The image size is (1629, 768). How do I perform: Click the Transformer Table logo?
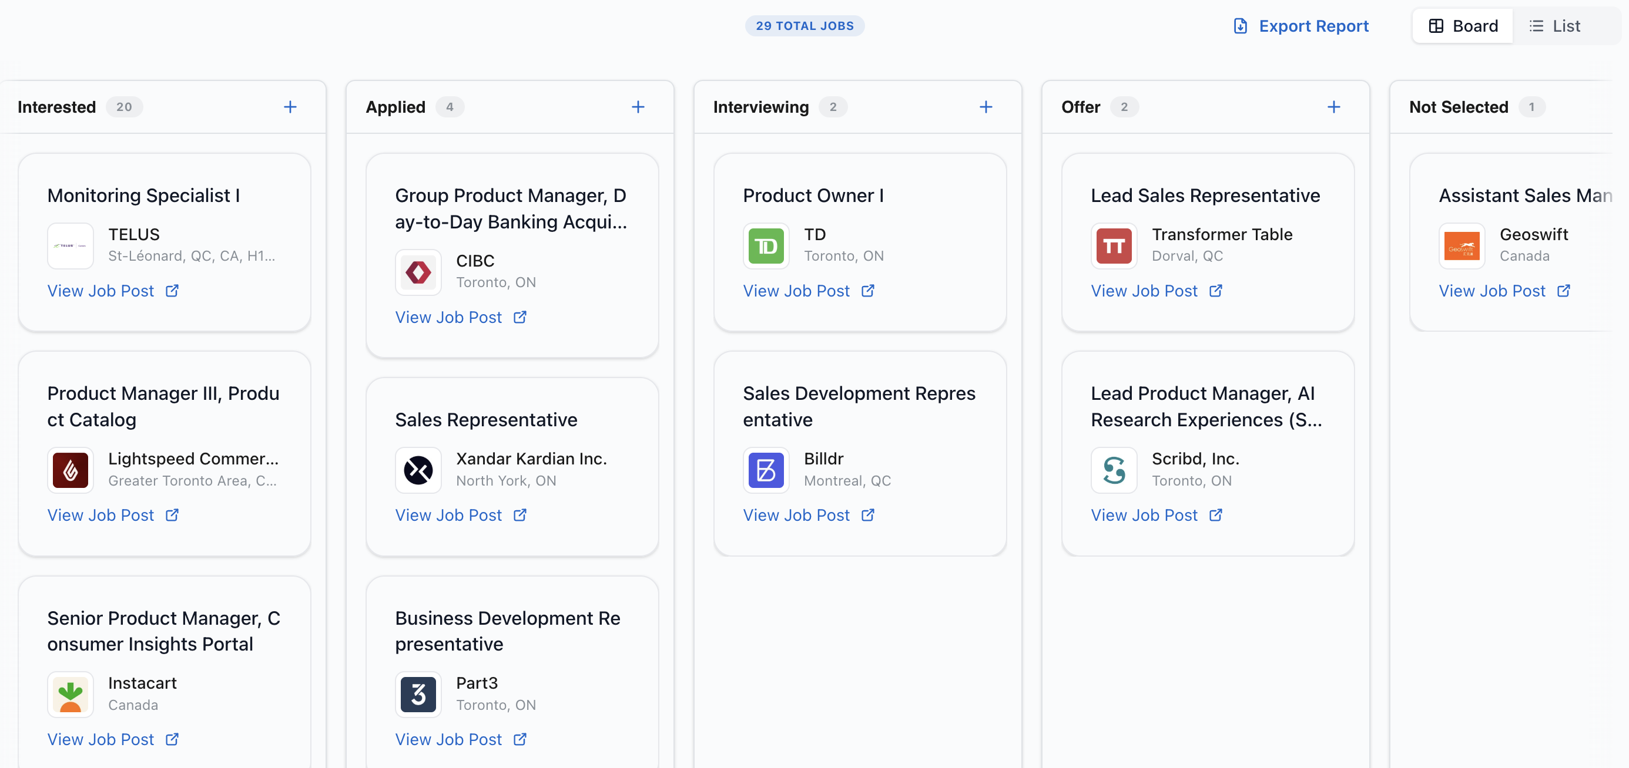click(1114, 245)
